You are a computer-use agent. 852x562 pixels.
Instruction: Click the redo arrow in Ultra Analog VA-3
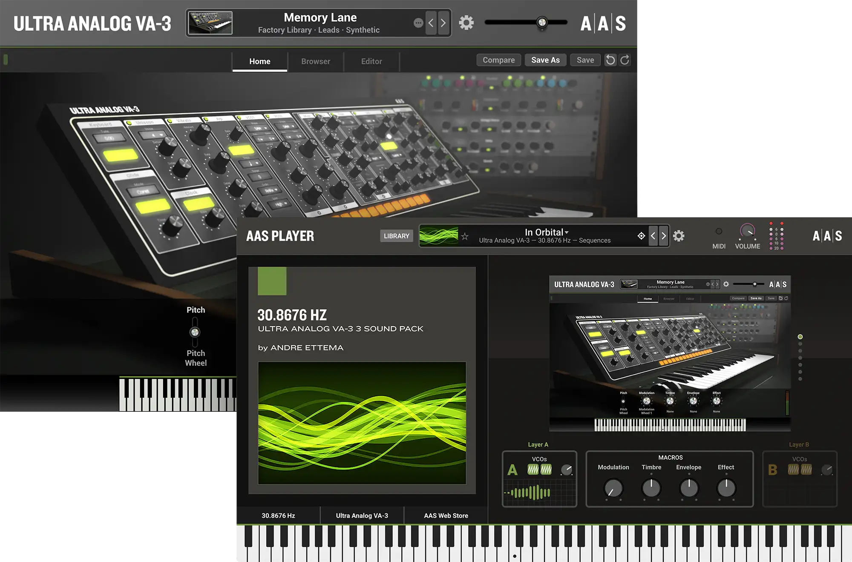pyautogui.click(x=625, y=60)
